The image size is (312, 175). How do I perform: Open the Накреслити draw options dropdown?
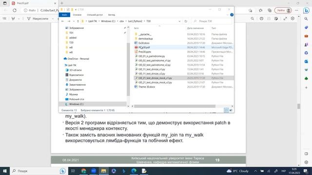53,18
